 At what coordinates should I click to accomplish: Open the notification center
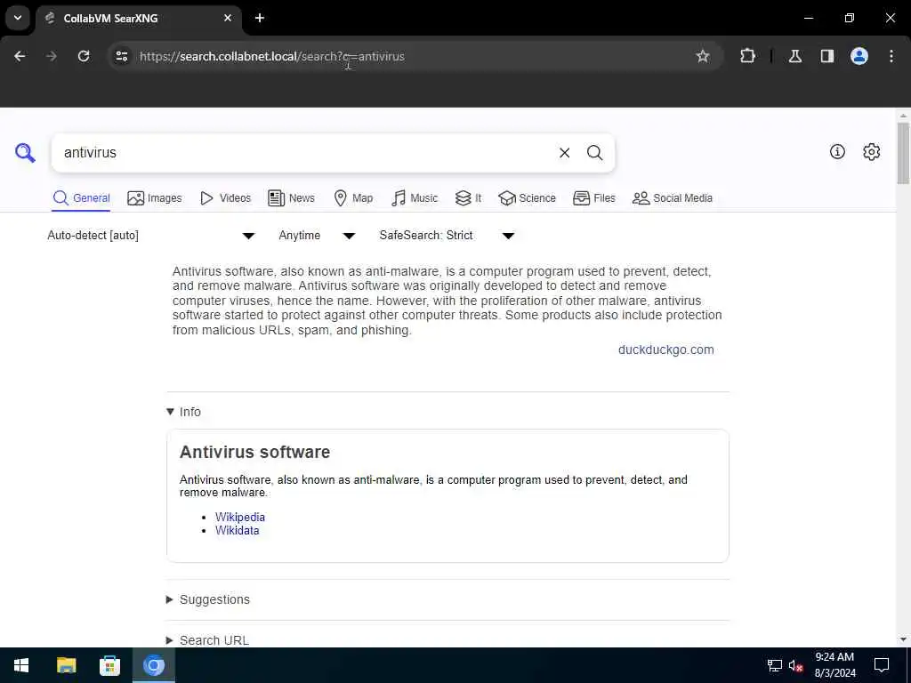coord(882,665)
